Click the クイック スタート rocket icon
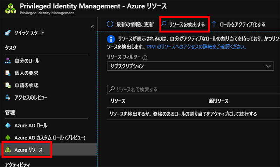 [x=8, y=33]
